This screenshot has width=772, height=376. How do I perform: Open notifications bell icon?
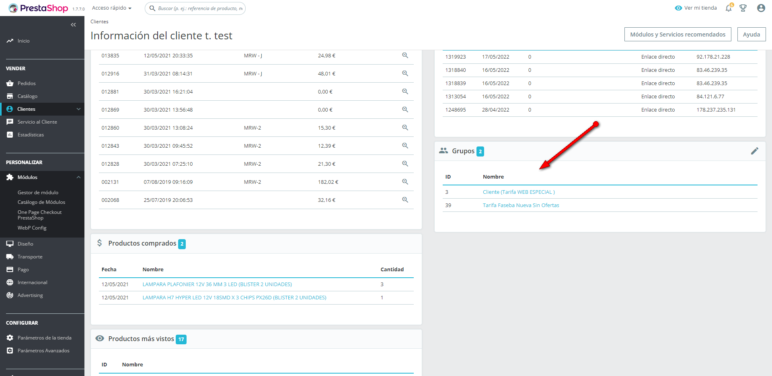(x=729, y=8)
